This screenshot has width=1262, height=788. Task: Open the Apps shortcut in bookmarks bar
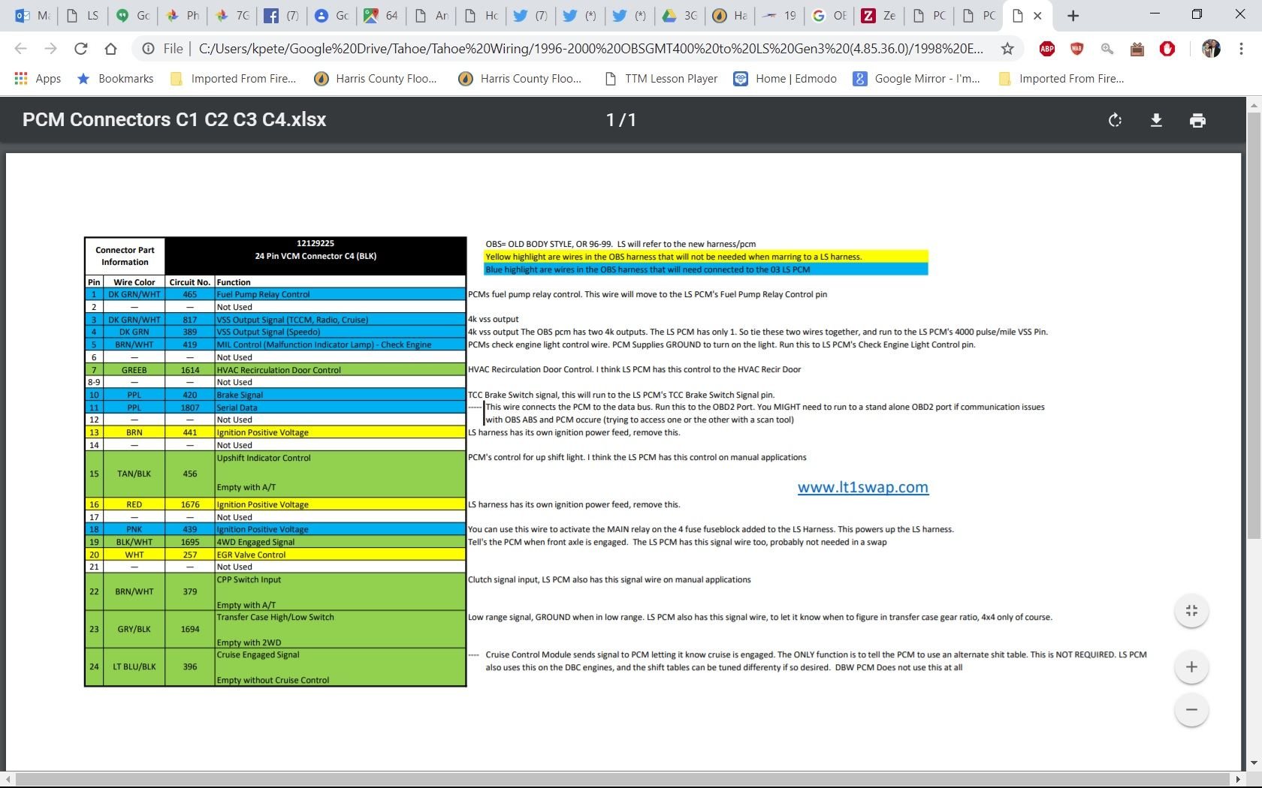[38, 79]
